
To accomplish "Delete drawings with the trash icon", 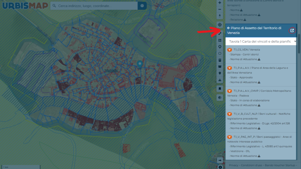I will pyautogui.click(x=220, y=60).
